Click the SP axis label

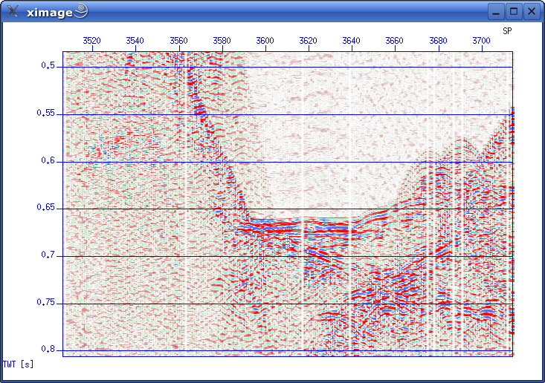(507, 31)
